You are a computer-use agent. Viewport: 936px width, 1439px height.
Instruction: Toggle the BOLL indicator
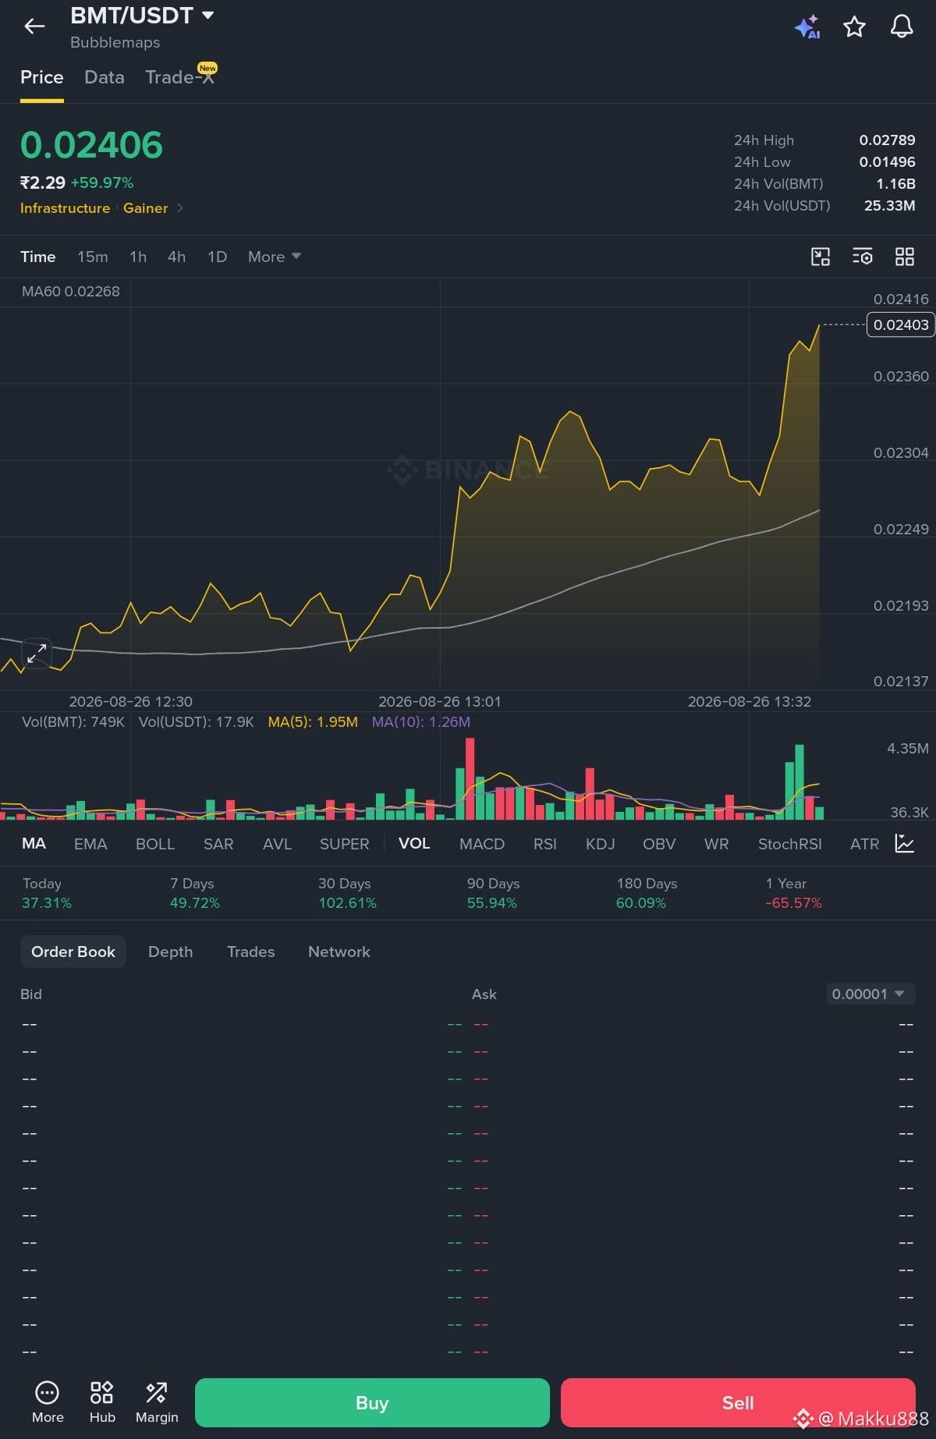pos(155,844)
